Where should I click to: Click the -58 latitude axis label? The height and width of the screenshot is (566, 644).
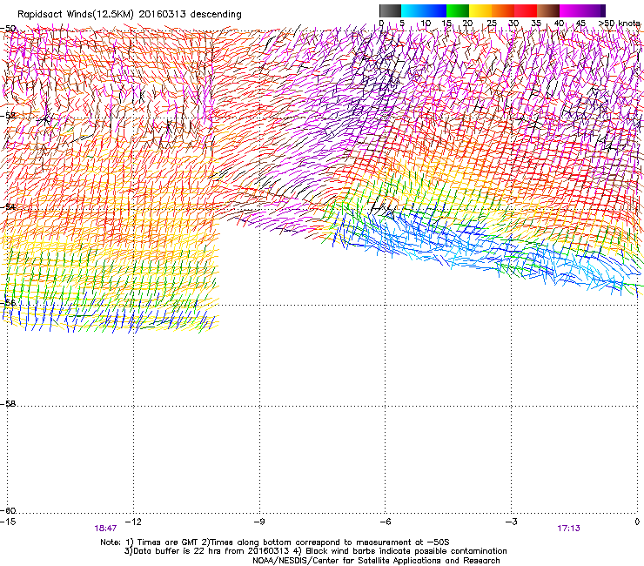tap(8, 404)
